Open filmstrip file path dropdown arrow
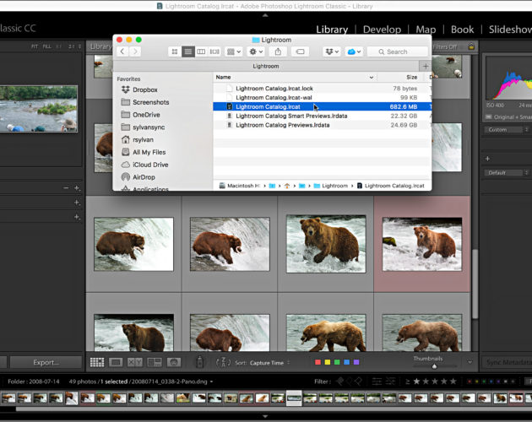This screenshot has width=532, height=422. (x=211, y=381)
